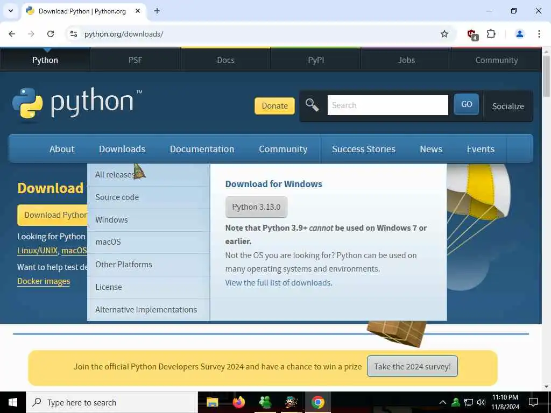Open the red shield extension icon
Image resolution: width=551 pixels, height=413 pixels.
(472, 34)
